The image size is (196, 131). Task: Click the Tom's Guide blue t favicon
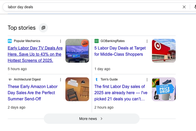click(x=97, y=79)
